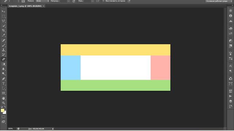Click the Flow value field
Image resolution: width=234 pixels, height=131 pixels.
tap(88, 1)
